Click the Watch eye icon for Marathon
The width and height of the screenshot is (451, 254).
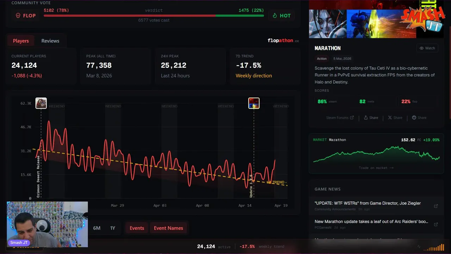click(x=421, y=48)
